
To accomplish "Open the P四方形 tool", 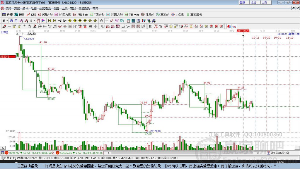I will [x=45, y=15].
